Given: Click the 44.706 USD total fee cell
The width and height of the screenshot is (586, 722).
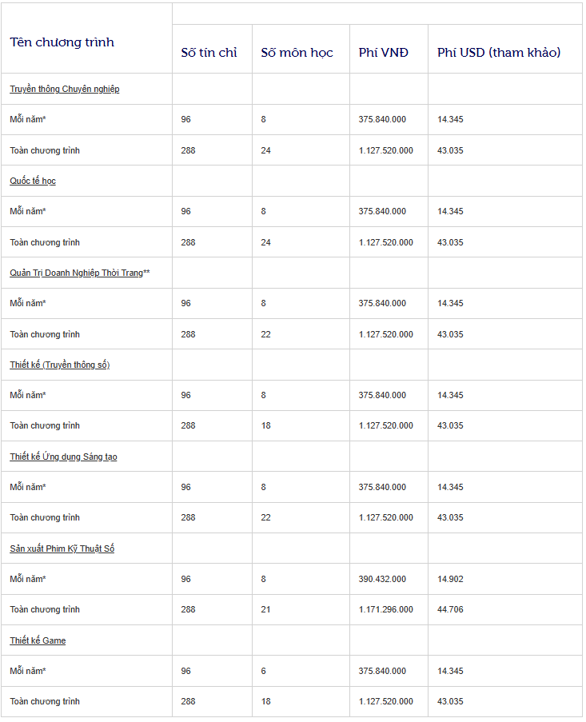Looking at the screenshot, I should [450, 609].
